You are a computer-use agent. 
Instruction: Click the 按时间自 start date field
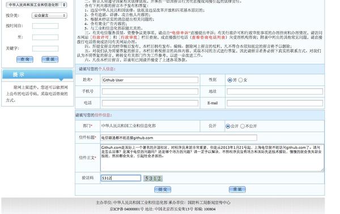tap(45, 26)
